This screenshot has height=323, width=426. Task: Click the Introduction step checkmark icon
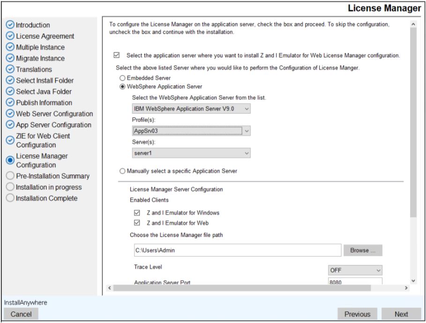[10, 25]
